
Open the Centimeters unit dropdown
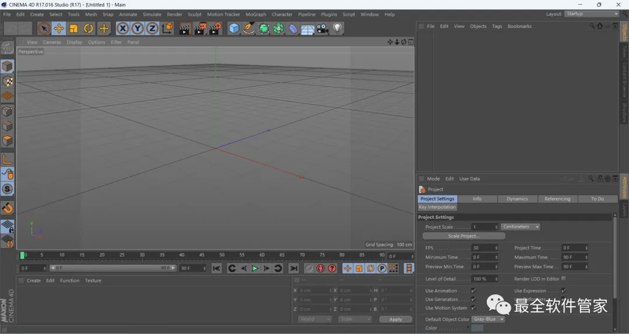pyautogui.click(x=520, y=227)
